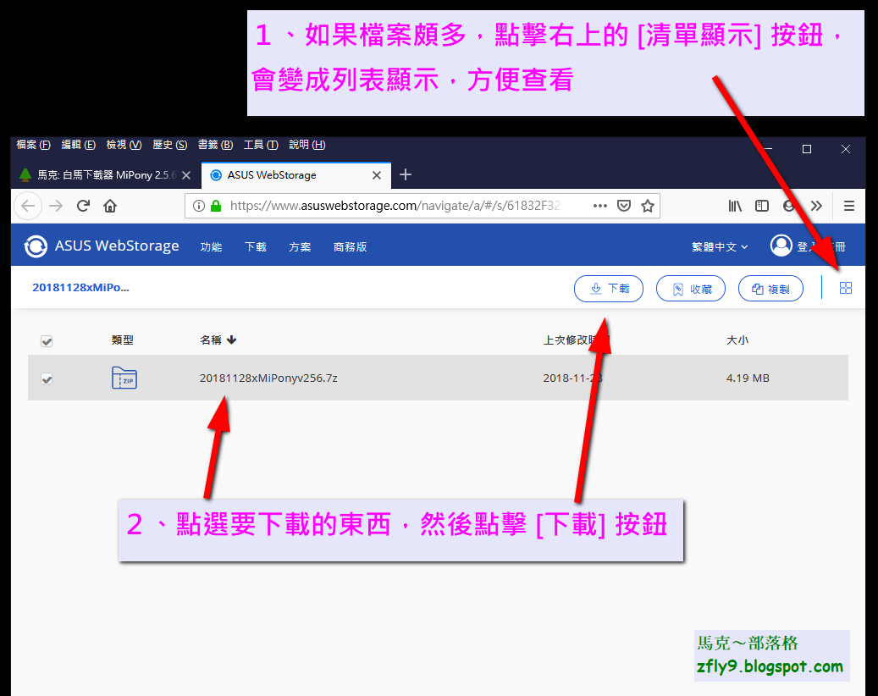
Task: Click the 大小 column header
Action: click(737, 340)
